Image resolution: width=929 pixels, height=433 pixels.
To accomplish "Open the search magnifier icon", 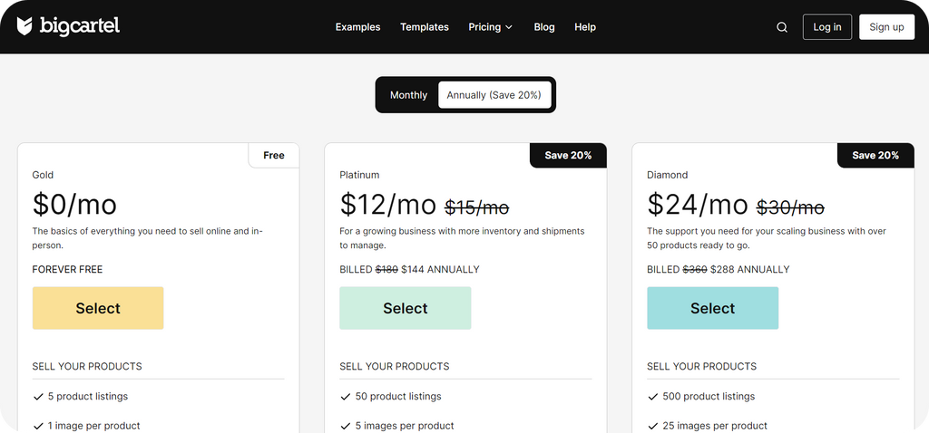I will click(x=782, y=27).
